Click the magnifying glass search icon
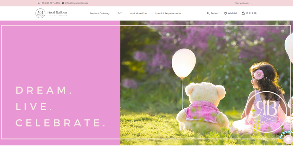Image resolution: width=293 pixels, height=146 pixels. [208, 14]
